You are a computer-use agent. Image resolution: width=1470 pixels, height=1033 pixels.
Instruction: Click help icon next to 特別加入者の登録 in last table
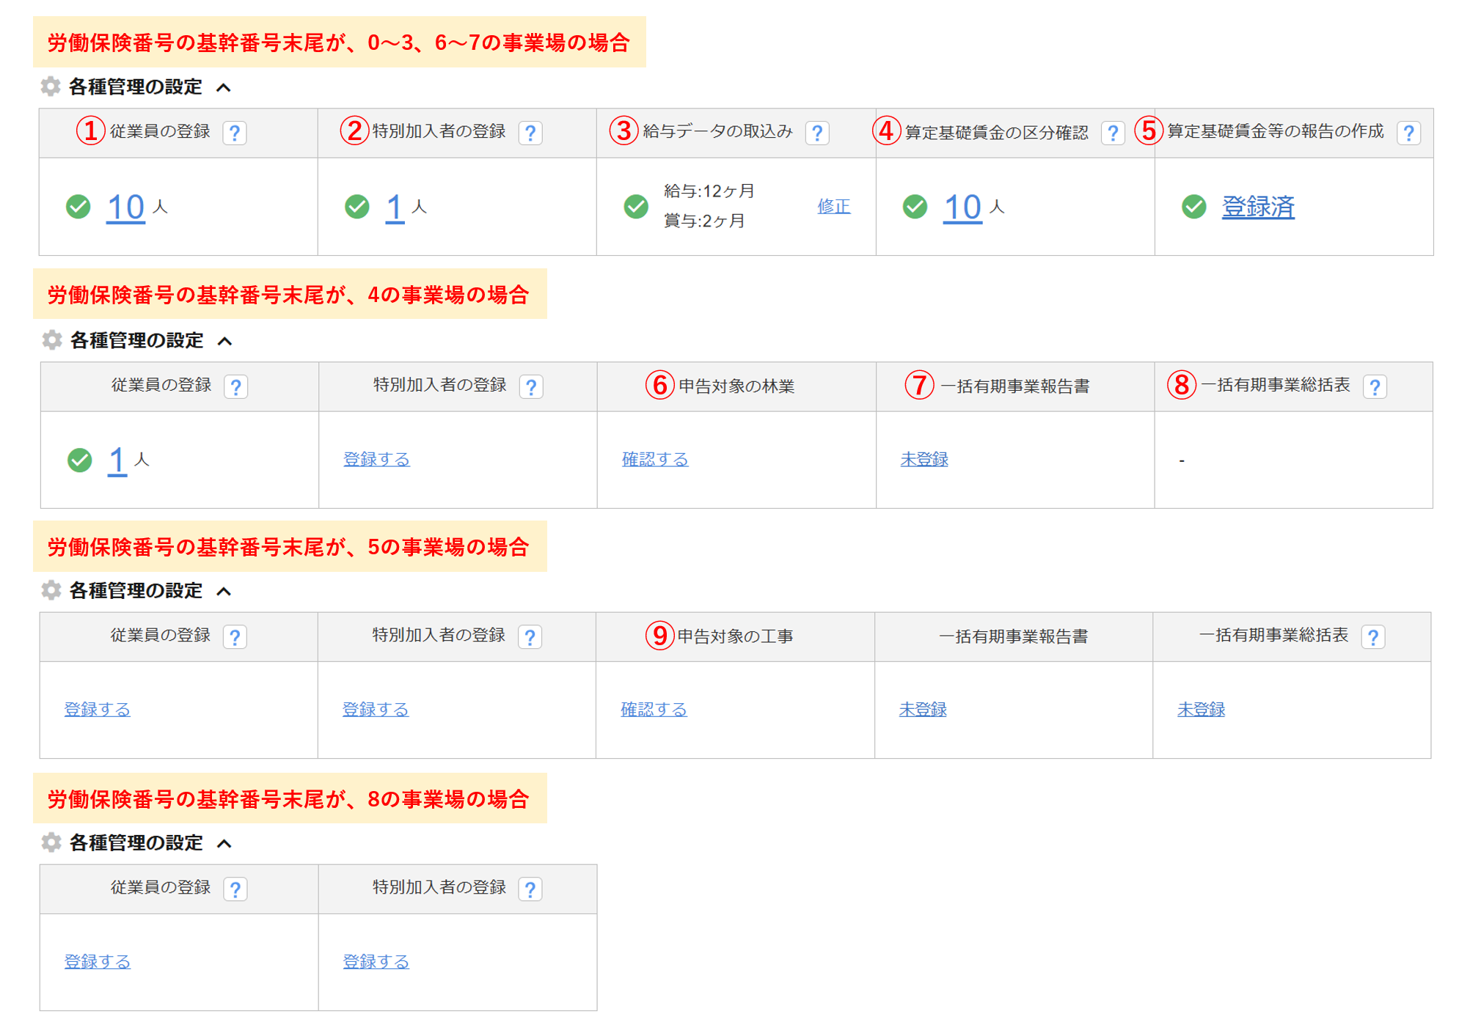click(x=530, y=889)
